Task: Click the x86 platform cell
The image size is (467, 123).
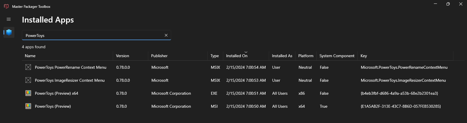Action: (x=302, y=93)
